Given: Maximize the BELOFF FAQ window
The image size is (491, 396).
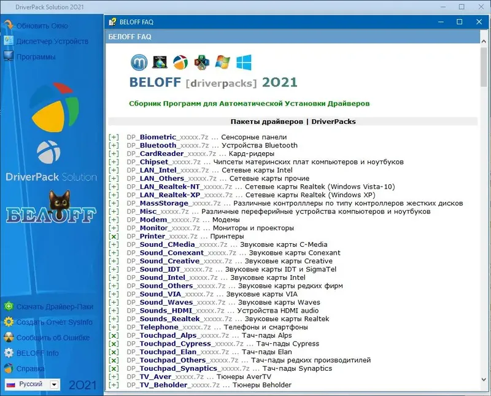Looking at the screenshot, I should 459,21.
